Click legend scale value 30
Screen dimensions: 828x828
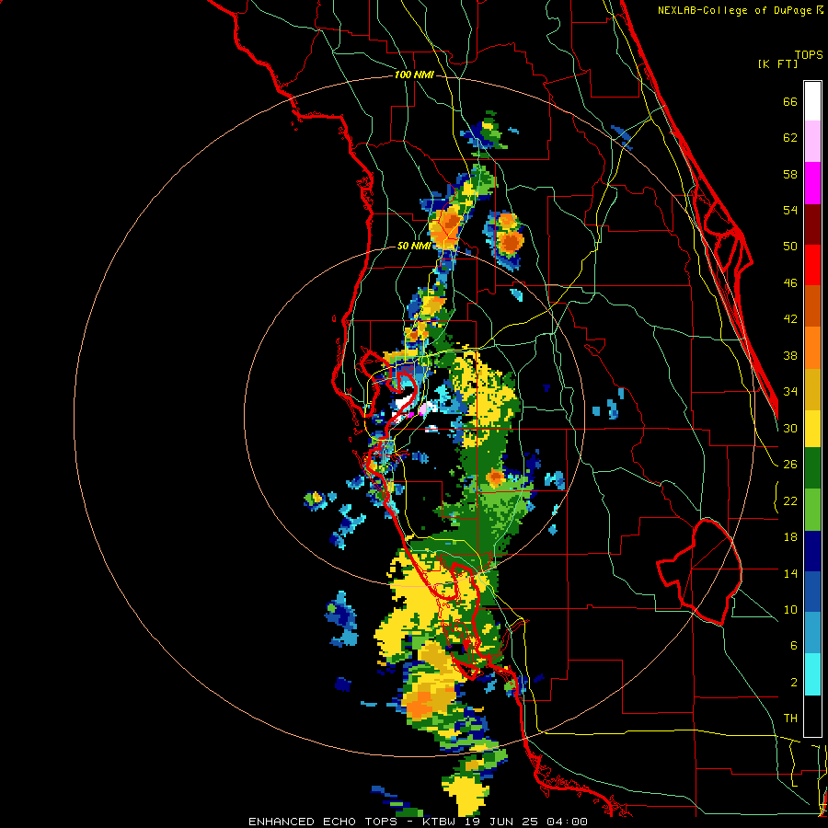pos(790,428)
